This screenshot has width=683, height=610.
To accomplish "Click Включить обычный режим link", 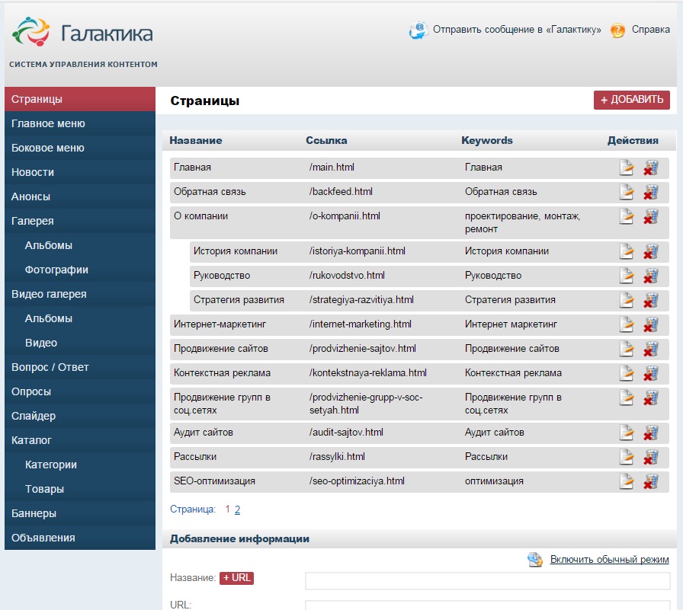I will (x=609, y=560).
